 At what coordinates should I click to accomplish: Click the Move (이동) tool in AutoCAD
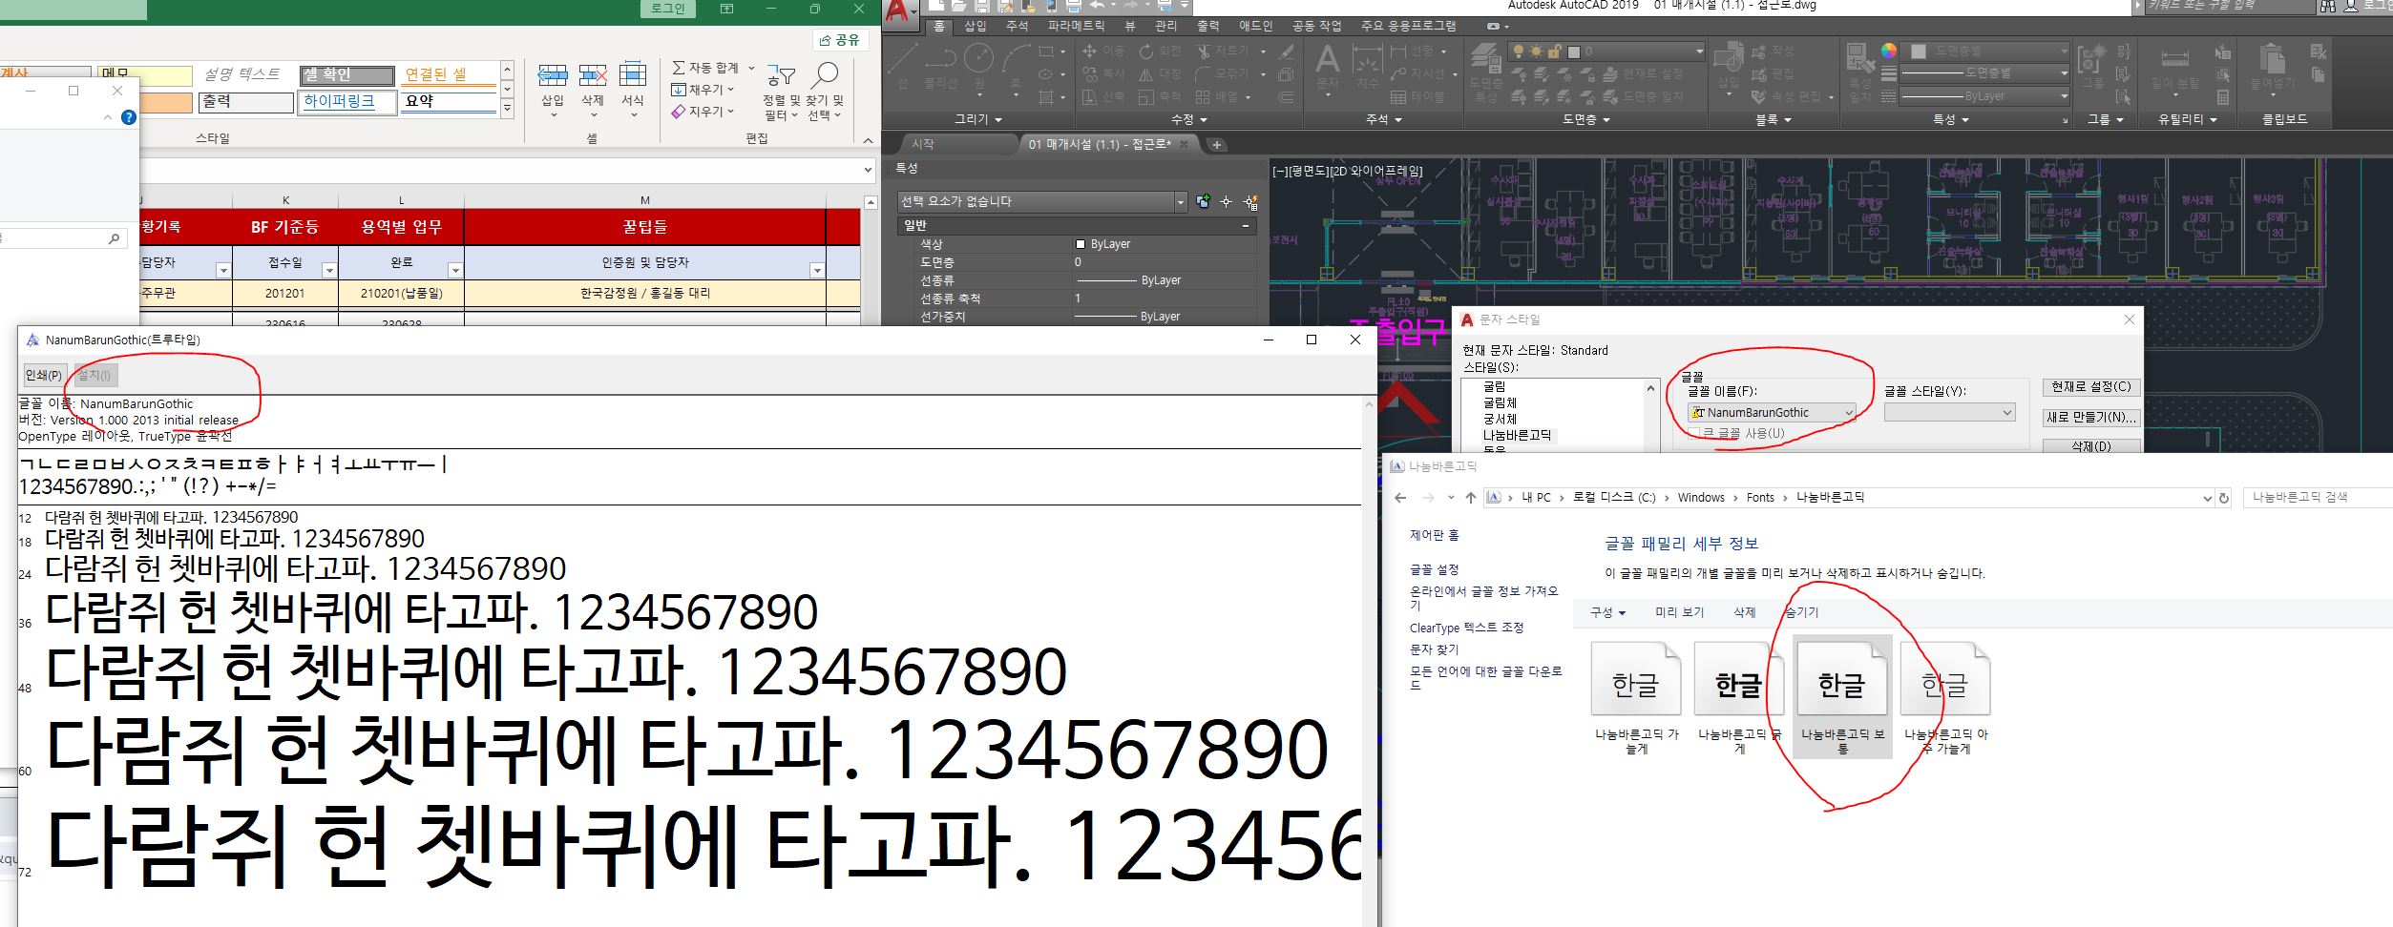[x=1103, y=51]
